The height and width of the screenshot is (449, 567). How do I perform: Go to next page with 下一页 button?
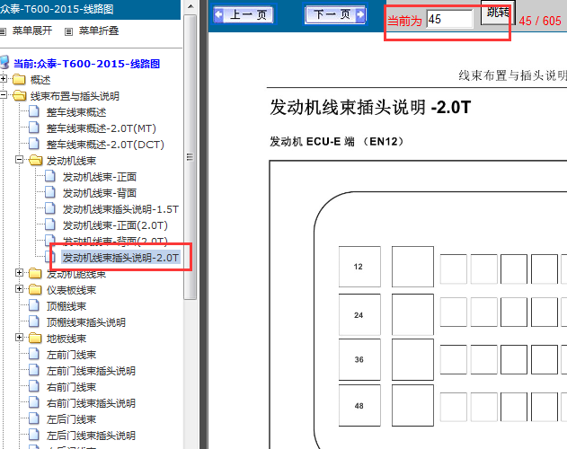pos(335,14)
